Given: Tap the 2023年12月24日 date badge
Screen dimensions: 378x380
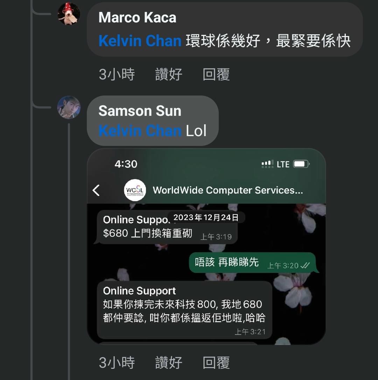Looking at the screenshot, I should point(206,217).
